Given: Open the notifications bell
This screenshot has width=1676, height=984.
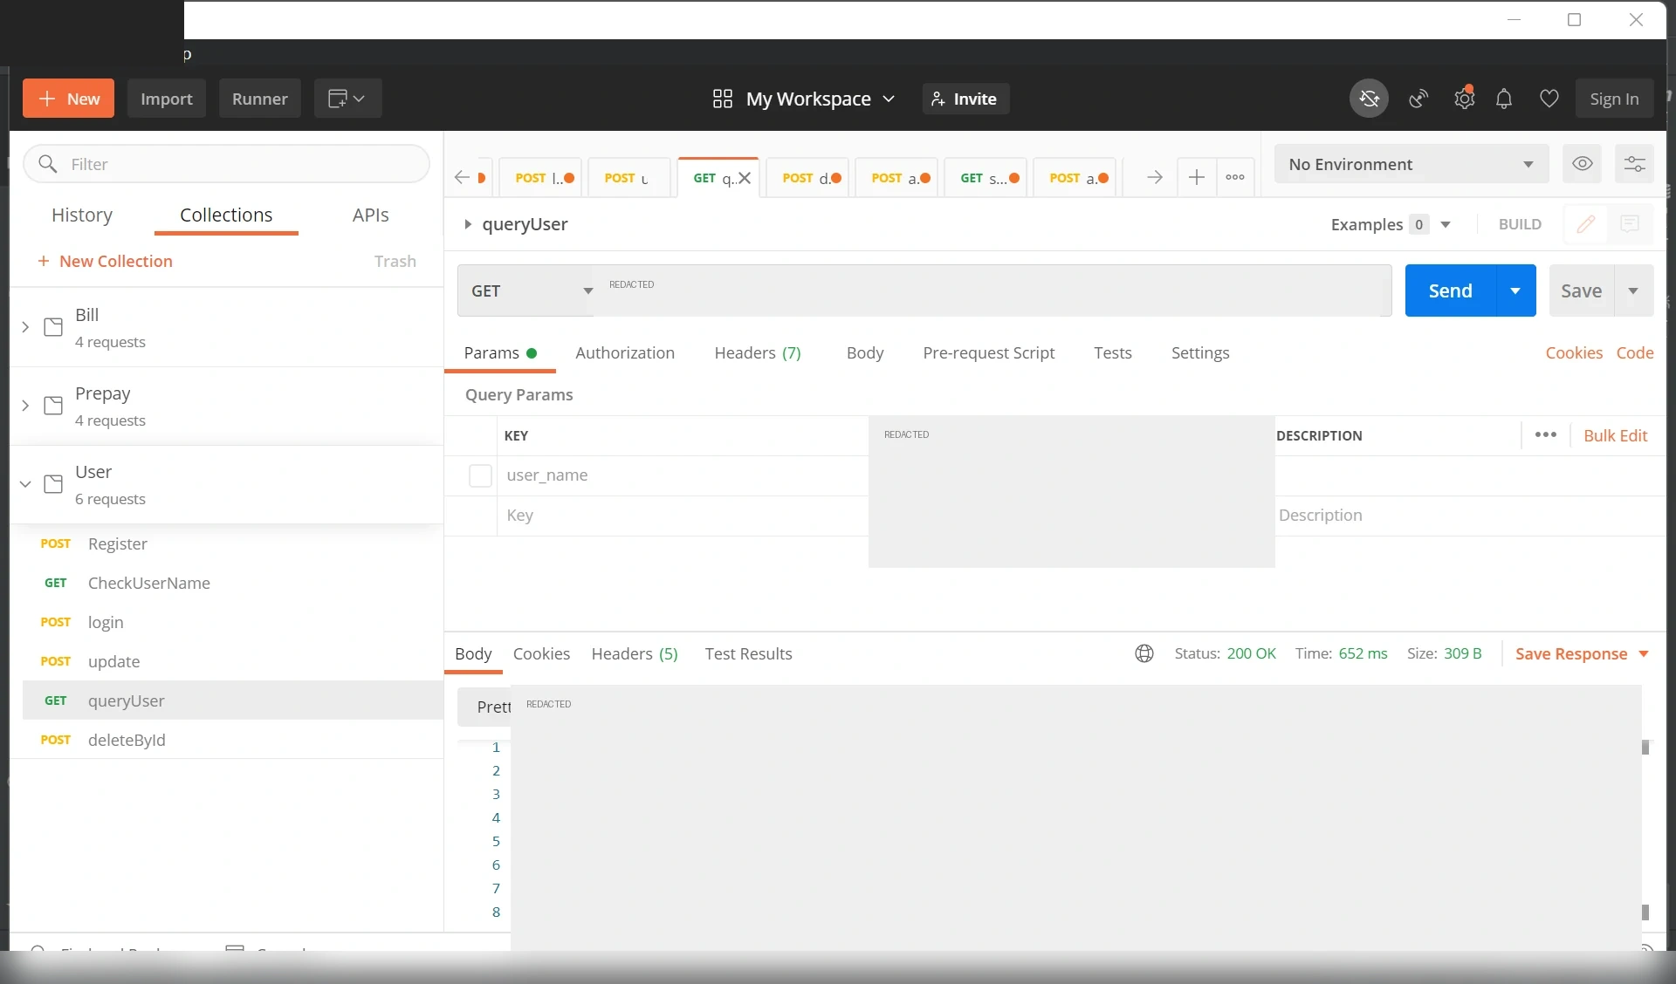Looking at the screenshot, I should [1504, 99].
